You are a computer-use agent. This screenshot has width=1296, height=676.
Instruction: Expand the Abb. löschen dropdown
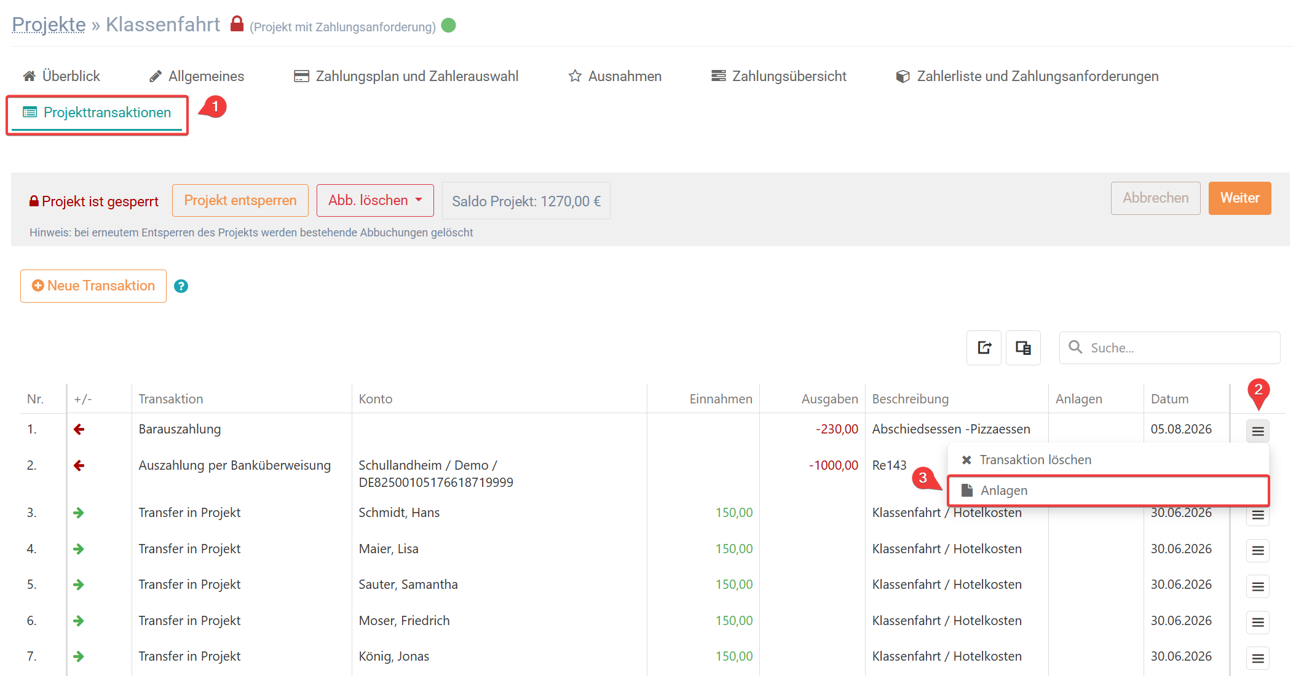pyautogui.click(x=375, y=201)
